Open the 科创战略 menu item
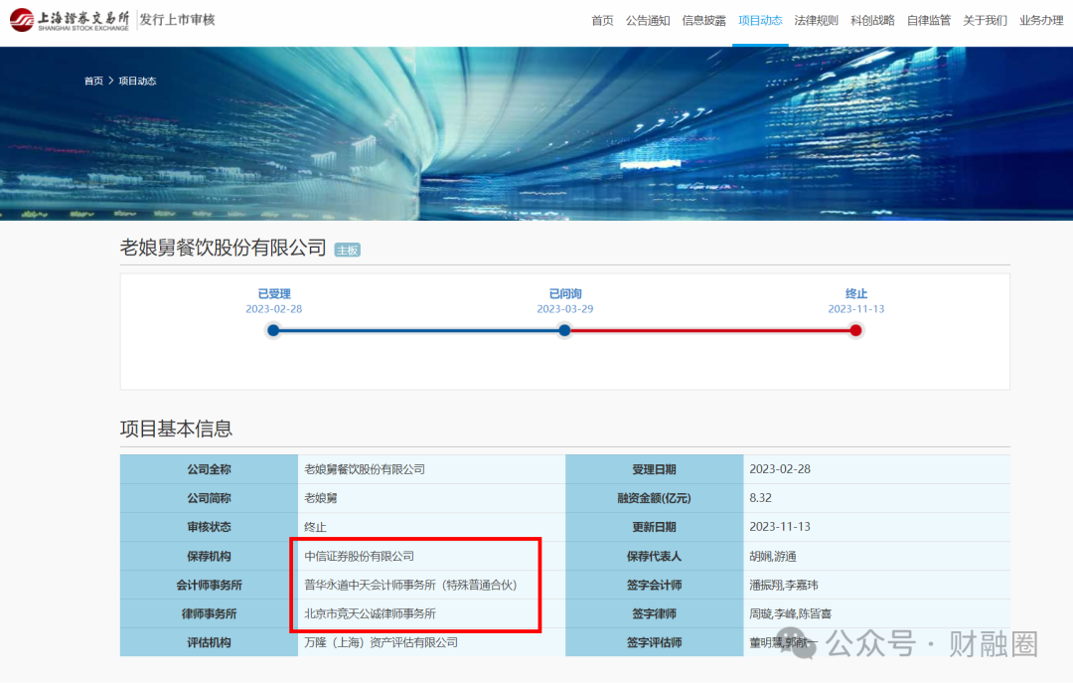This screenshot has width=1073, height=687. coord(872,21)
